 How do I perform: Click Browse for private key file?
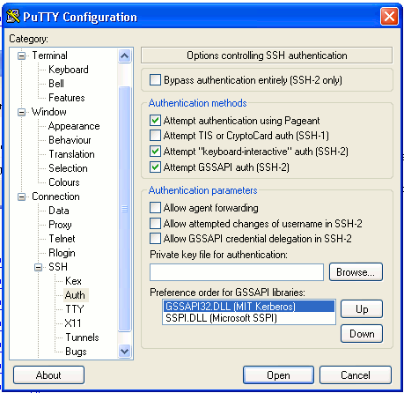click(356, 272)
